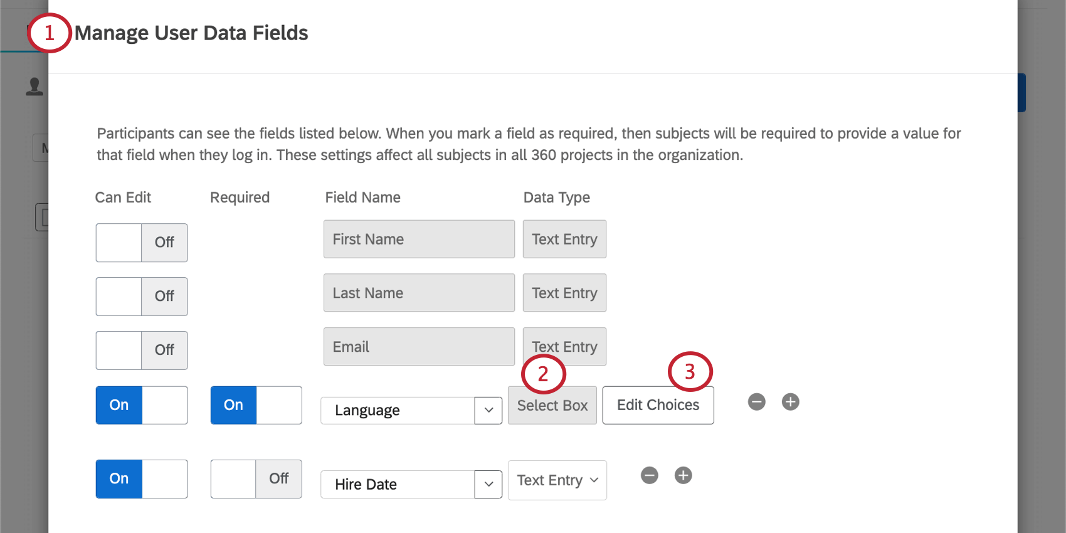Image resolution: width=1066 pixels, height=533 pixels.
Task: Click the user silhouette icon behind the dialog
Action: point(34,87)
